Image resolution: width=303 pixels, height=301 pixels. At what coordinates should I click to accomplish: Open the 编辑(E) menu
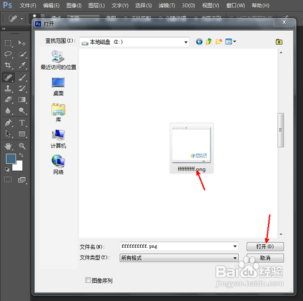51,5
